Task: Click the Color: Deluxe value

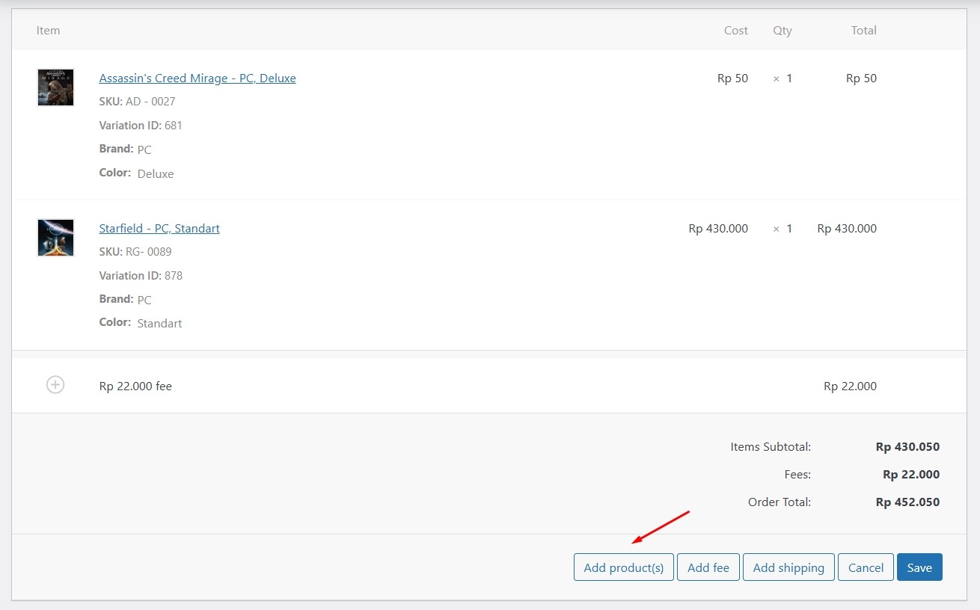Action: [156, 173]
